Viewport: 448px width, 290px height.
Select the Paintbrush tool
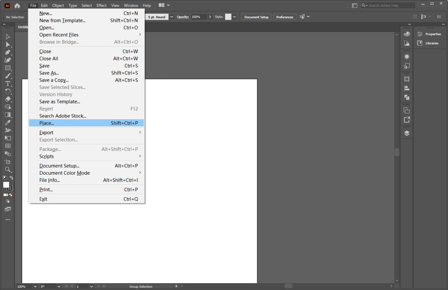pyautogui.click(x=8, y=76)
